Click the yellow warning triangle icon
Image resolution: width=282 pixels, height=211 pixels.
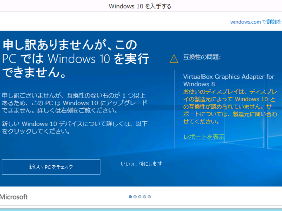click(174, 59)
